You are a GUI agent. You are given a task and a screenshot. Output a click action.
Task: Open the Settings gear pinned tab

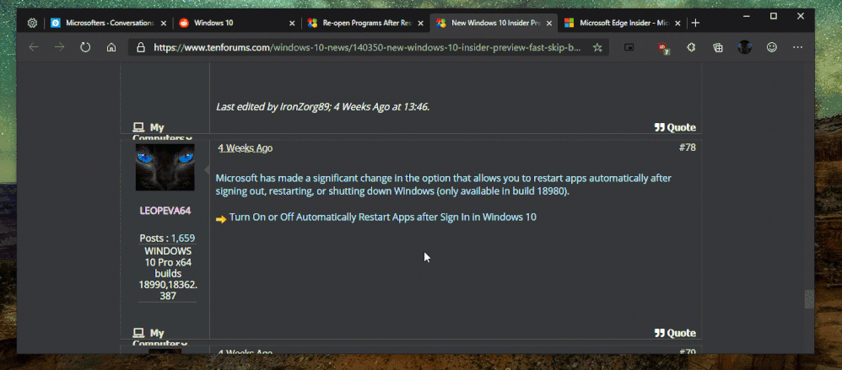click(32, 23)
